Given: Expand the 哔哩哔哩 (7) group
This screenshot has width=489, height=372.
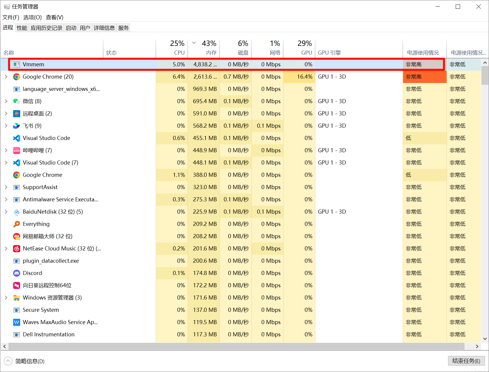Looking at the screenshot, I should pyautogui.click(x=6, y=150).
